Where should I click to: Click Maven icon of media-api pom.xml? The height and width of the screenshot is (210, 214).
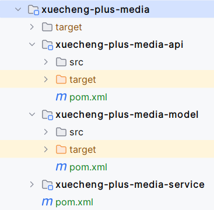pos(61,97)
